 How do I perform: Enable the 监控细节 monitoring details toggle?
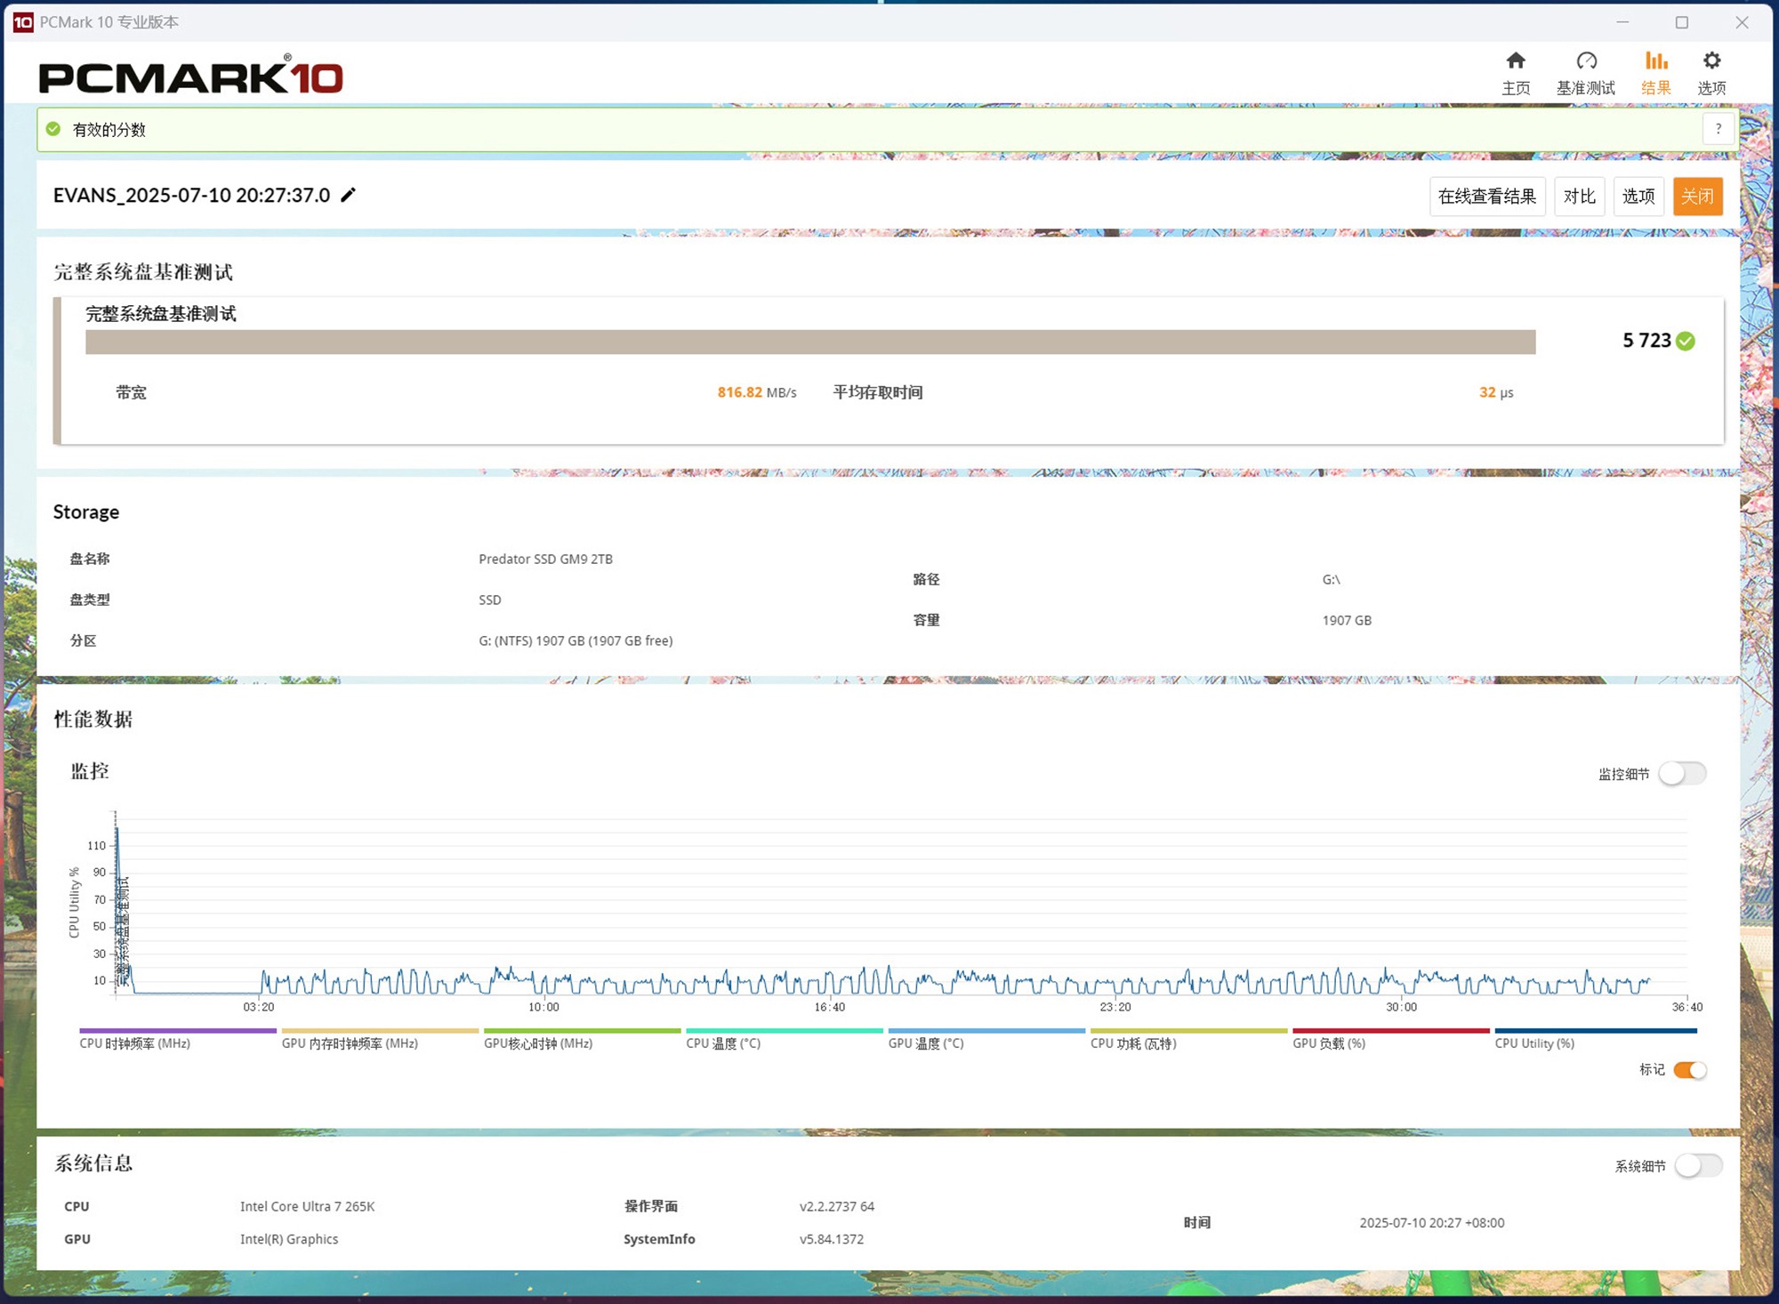point(1682,773)
